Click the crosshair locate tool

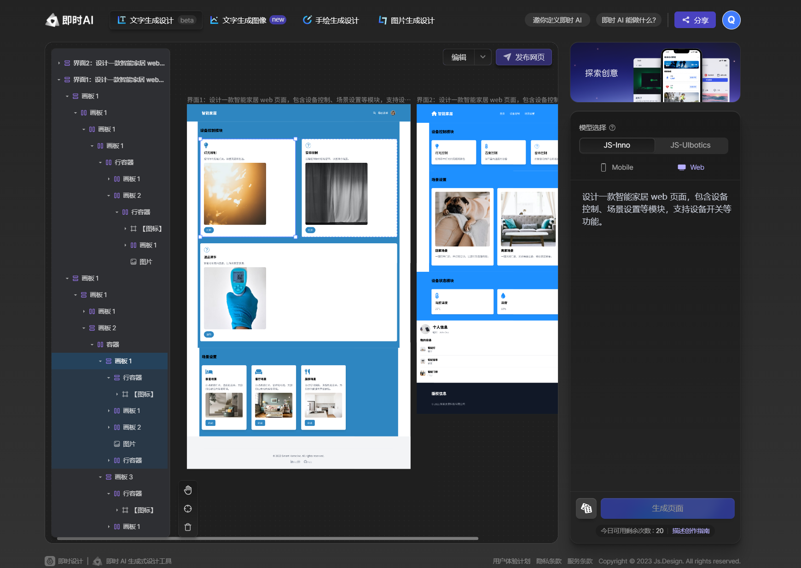188,509
